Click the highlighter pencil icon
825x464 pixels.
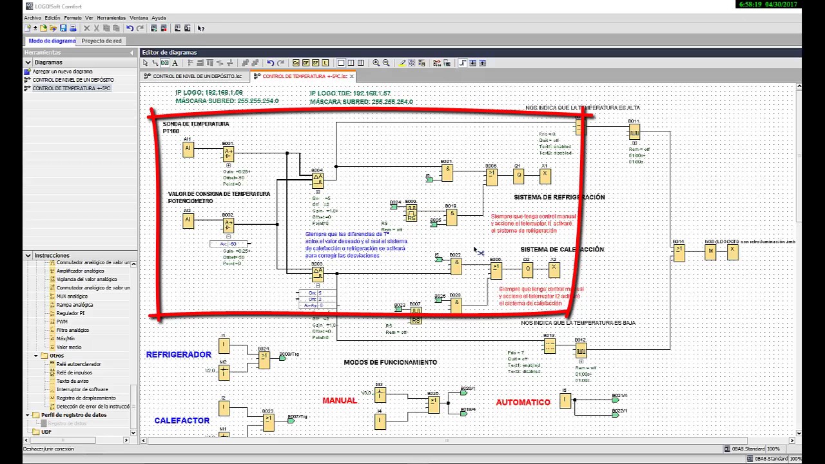[x=402, y=63]
